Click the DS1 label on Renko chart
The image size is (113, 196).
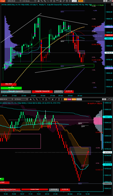(83, 166)
